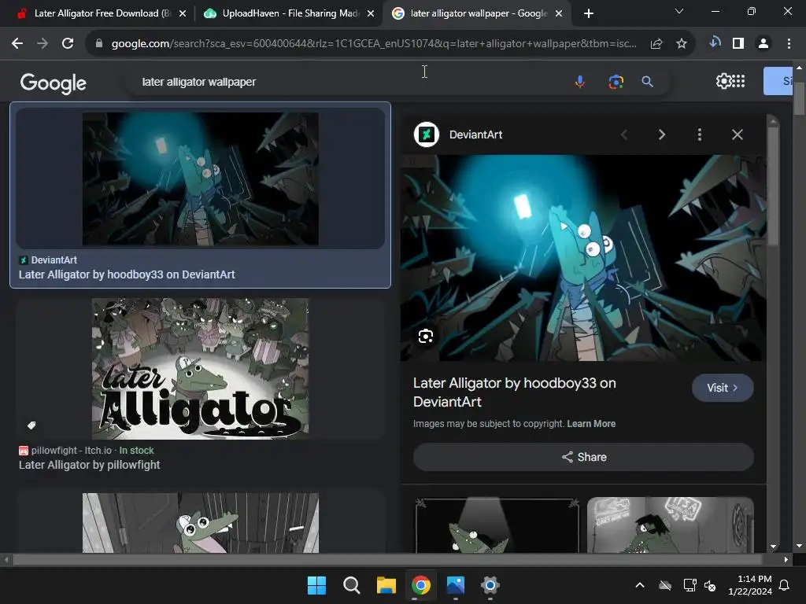Click DeviantArt source name in preview header
This screenshot has height=604, width=806.
pos(475,134)
